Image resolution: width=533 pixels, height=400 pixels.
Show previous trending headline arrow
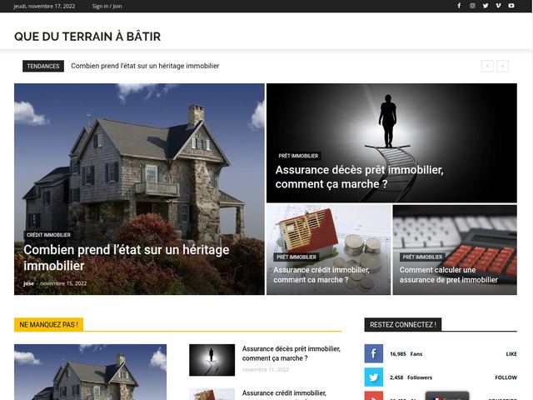click(x=487, y=66)
